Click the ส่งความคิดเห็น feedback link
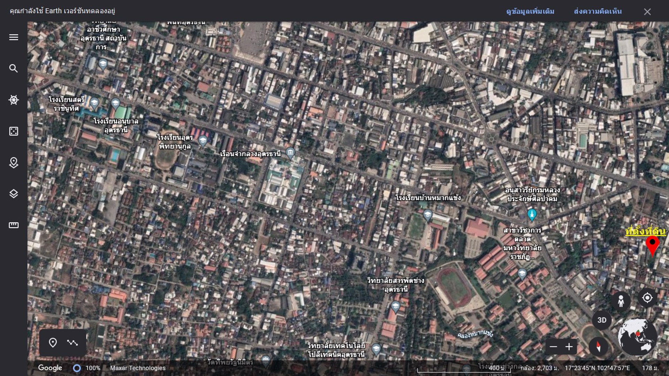Image resolution: width=669 pixels, height=376 pixels. coord(598,11)
